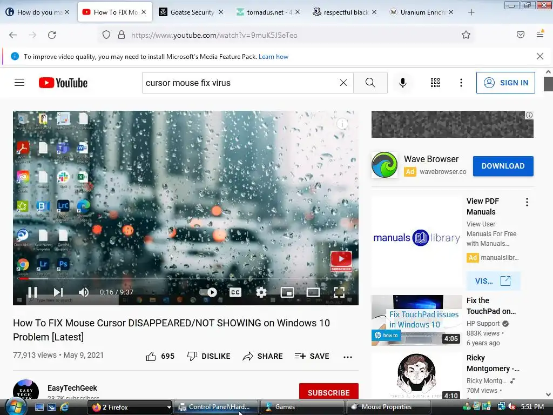
Task: Turn on closed captions
Action: [x=235, y=292]
